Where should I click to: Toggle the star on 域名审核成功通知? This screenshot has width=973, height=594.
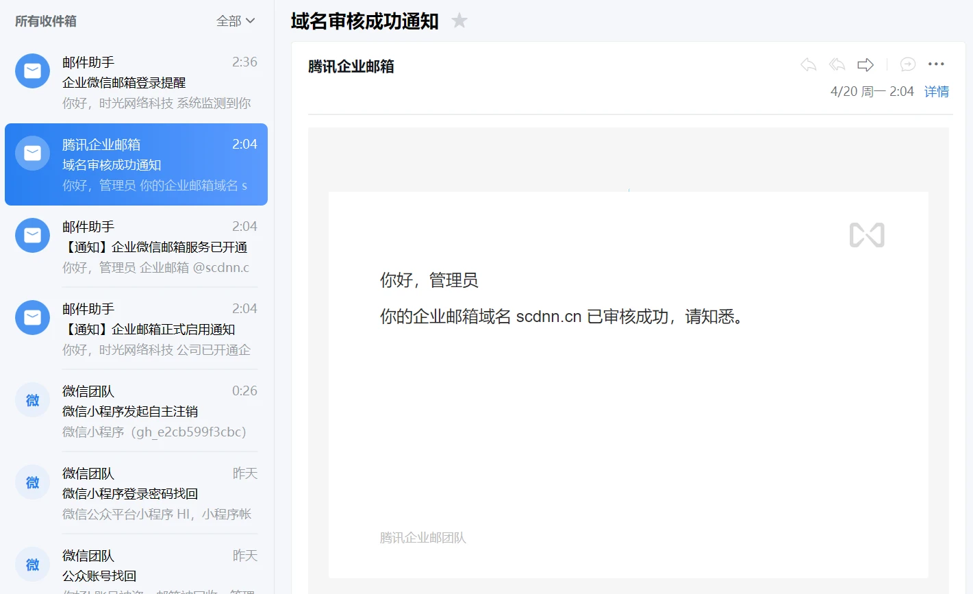point(459,20)
